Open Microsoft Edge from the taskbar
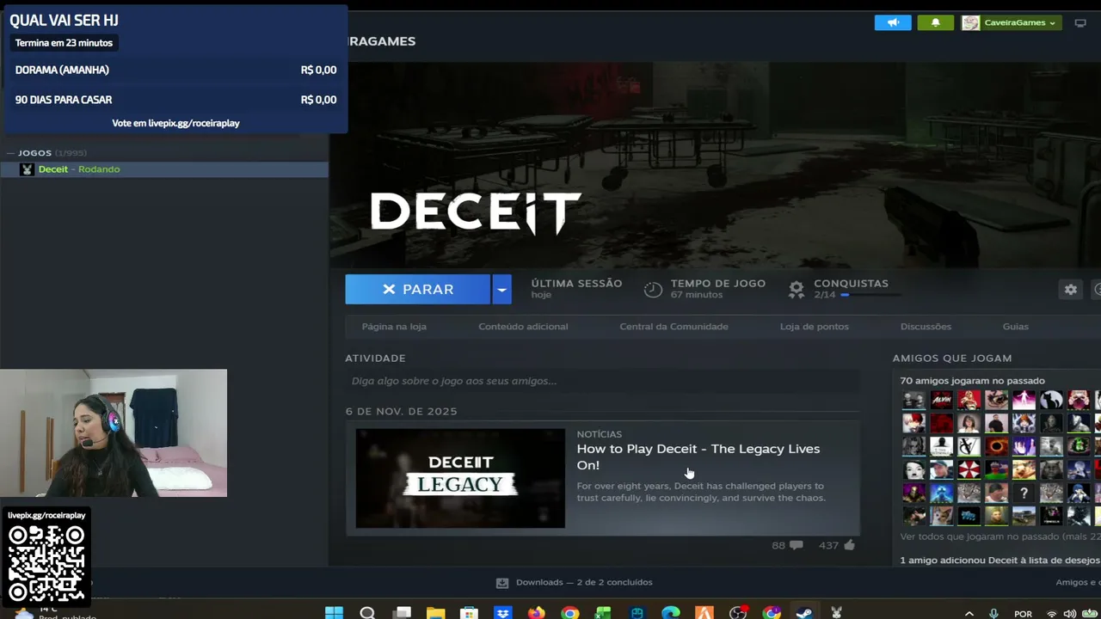The width and height of the screenshot is (1101, 619). [670, 613]
